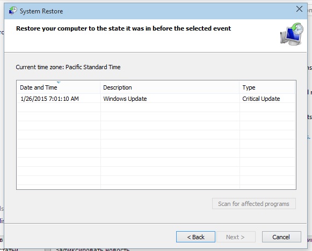Click the divider between Date and Description headers

pos(100,87)
